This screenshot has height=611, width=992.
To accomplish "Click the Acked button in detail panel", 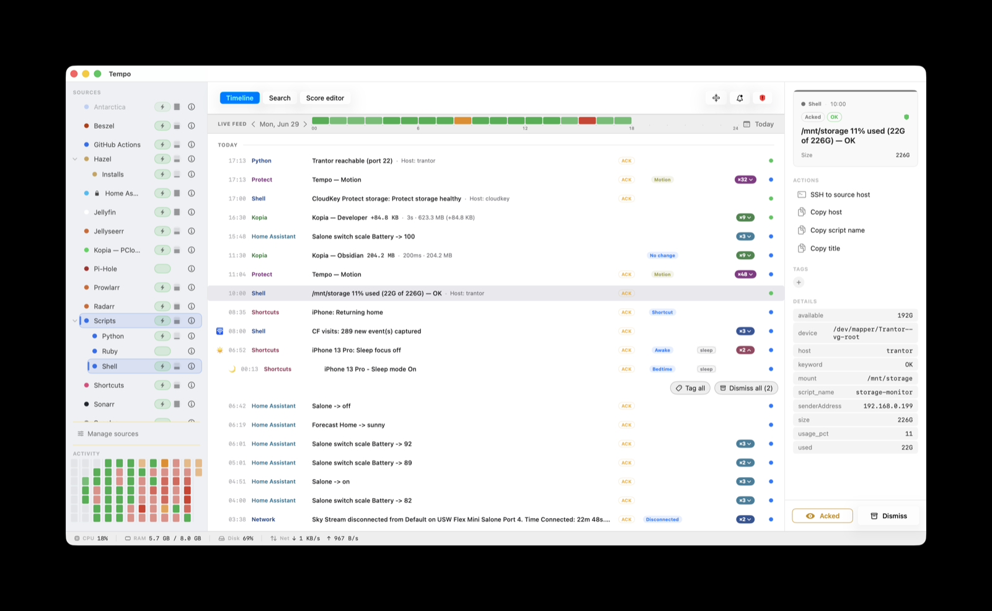I will click(822, 516).
